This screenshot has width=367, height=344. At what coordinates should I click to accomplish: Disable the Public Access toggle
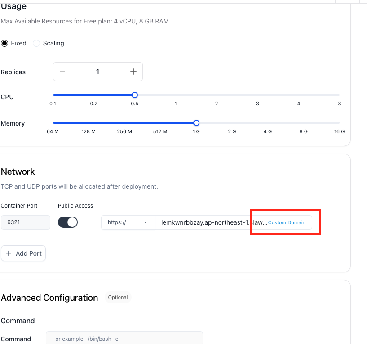(68, 222)
